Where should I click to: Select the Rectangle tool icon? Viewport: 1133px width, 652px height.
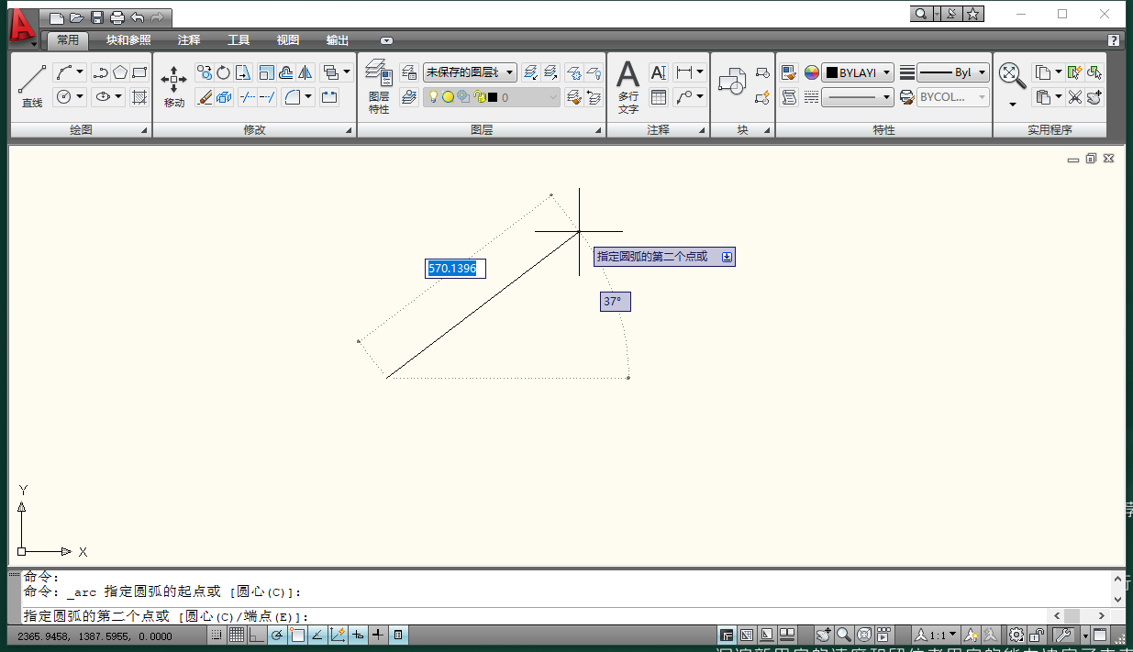pos(139,72)
